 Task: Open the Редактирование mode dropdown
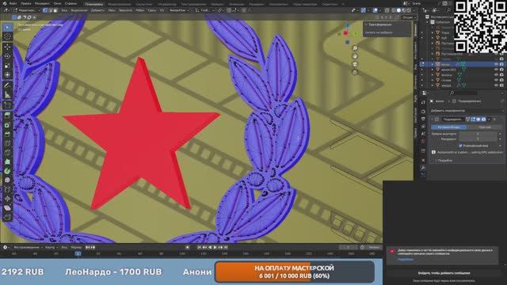26,10
